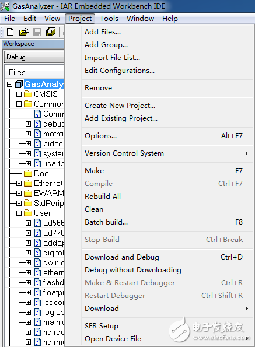Image resolution: width=255 pixels, height=347 pixels.
Task: Open the Tools menu
Action: coord(109,19)
